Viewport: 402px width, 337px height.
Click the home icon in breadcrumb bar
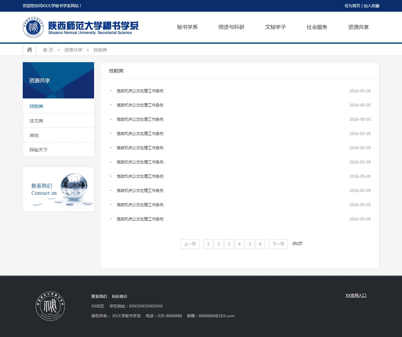tap(29, 50)
